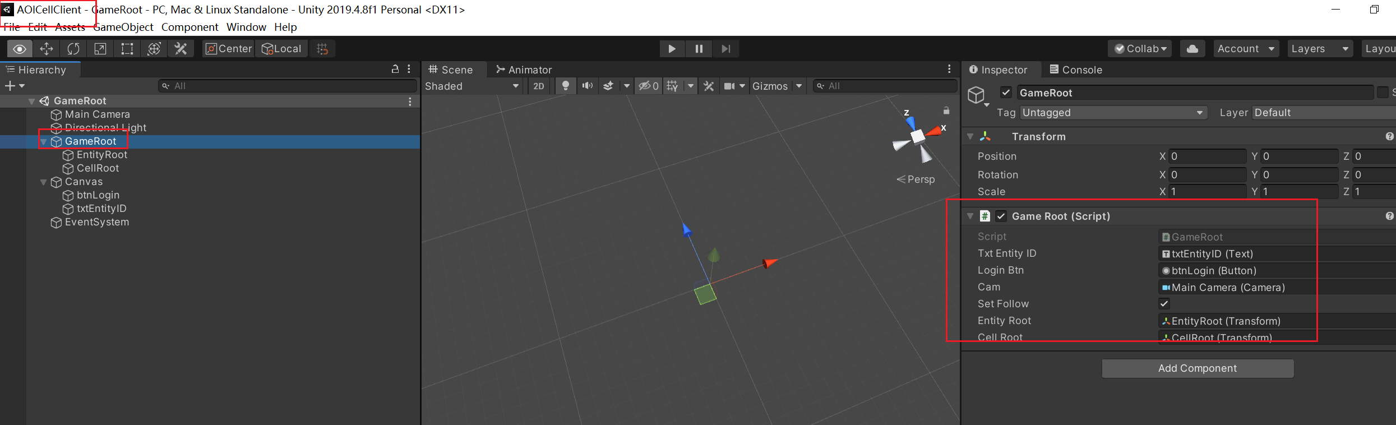
Task: Select the Rotate tool
Action: 73,49
